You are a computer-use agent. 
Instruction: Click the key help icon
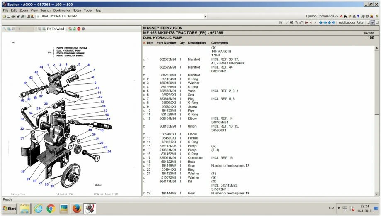tap(377, 16)
